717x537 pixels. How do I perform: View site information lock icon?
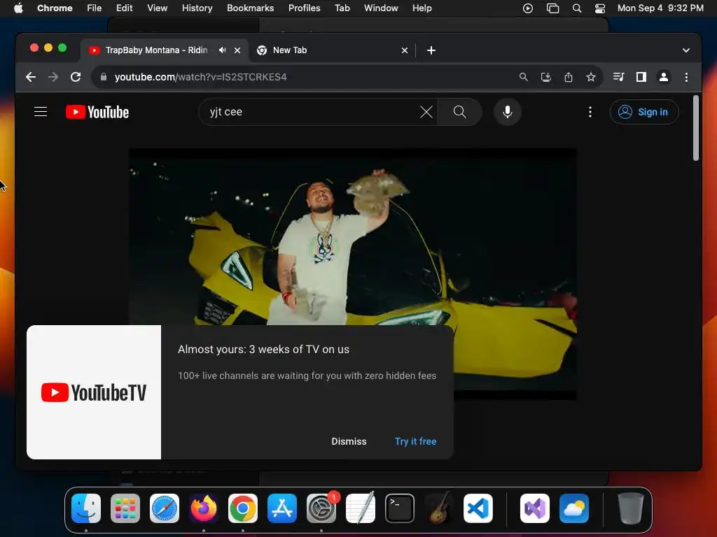(x=104, y=77)
